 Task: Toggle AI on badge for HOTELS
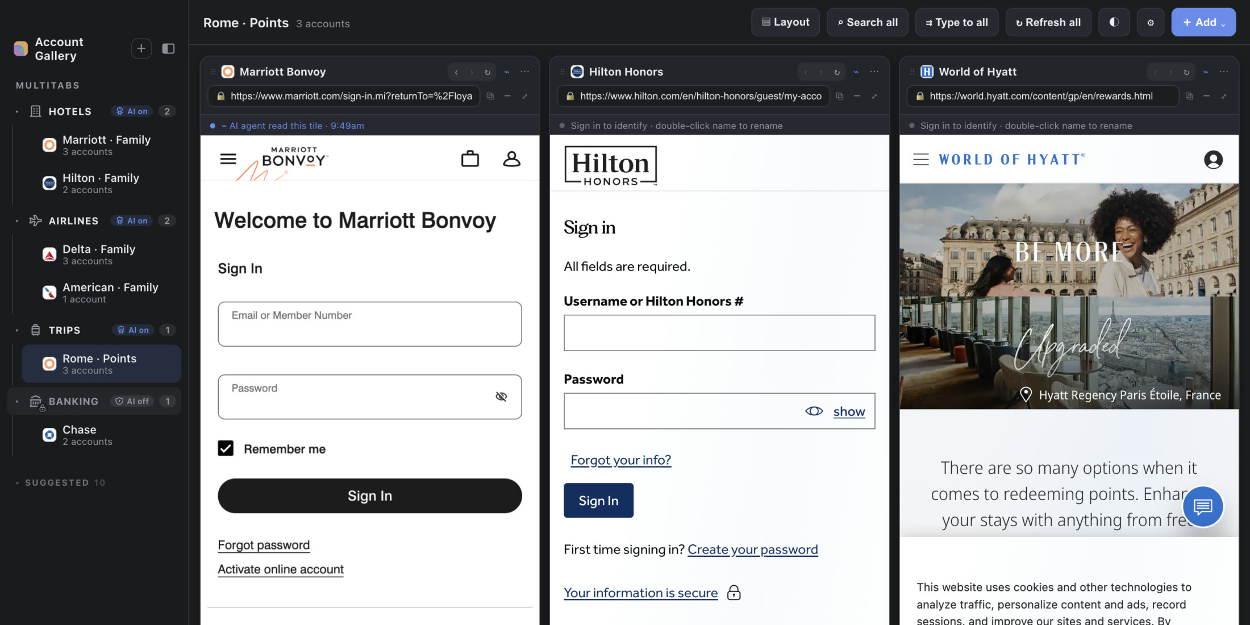(x=132, y=111)
